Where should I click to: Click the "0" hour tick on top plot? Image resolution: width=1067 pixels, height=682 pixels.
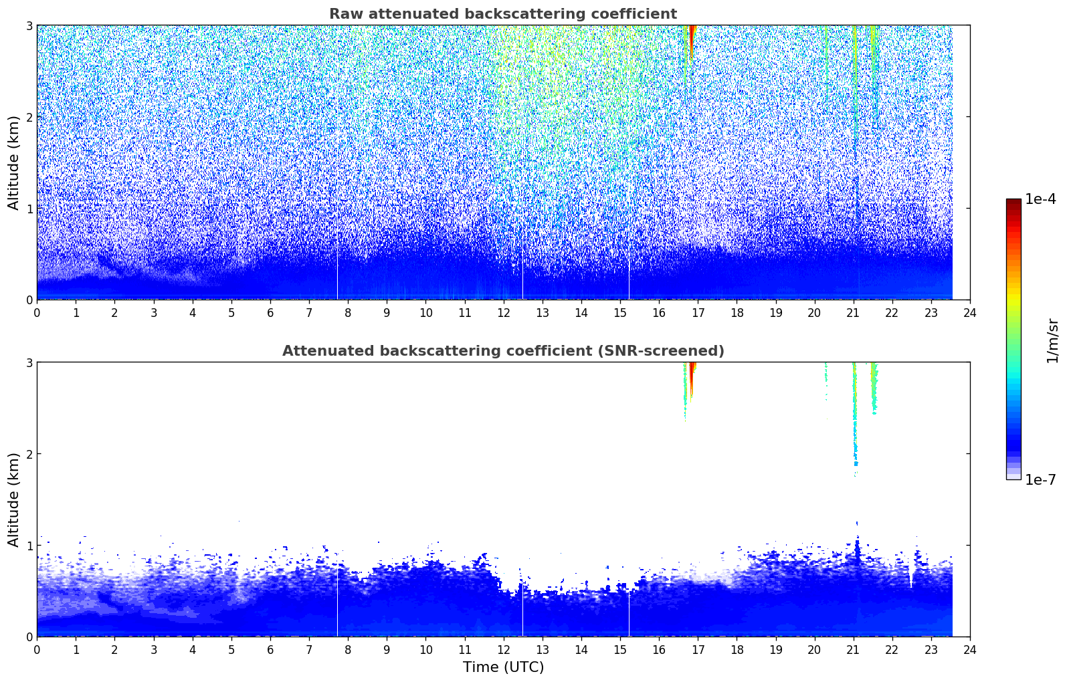pyautogui.click(x=37, y=312)
